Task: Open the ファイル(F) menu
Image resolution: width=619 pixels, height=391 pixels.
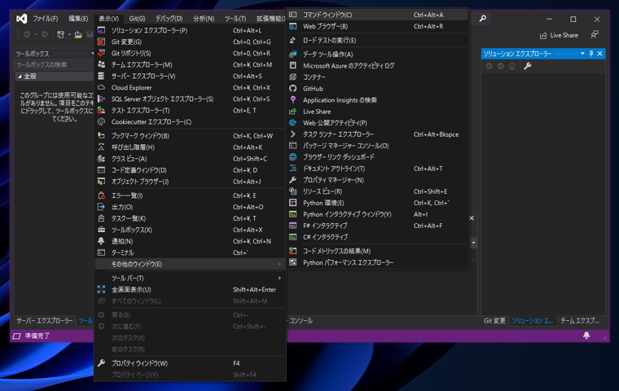Action: tap(46, 19)
